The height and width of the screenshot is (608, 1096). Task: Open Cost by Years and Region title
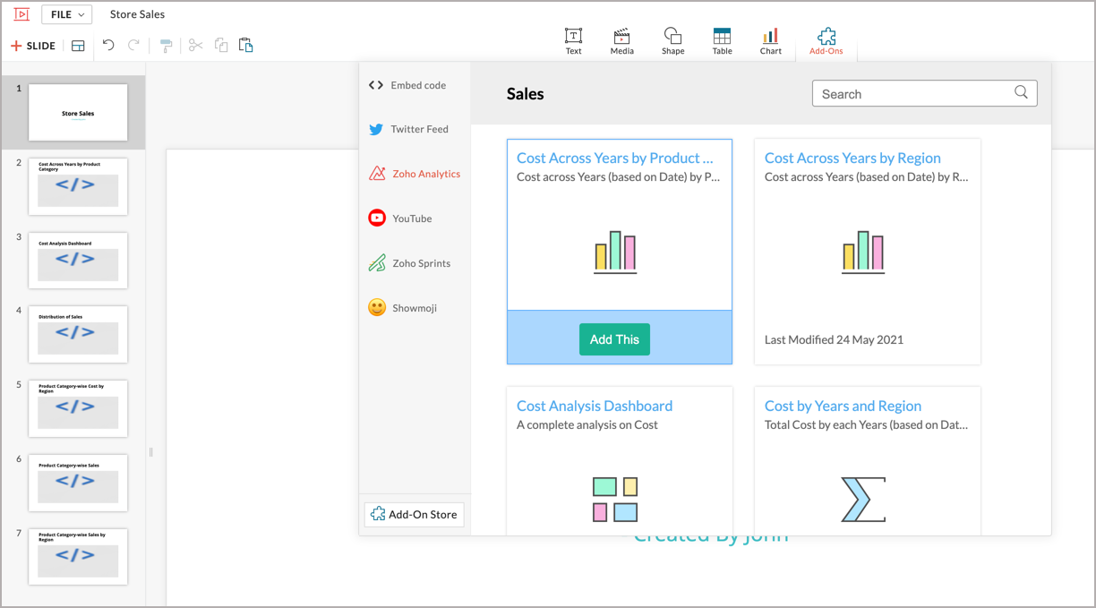pyautogui.click(x=843, y=406)
